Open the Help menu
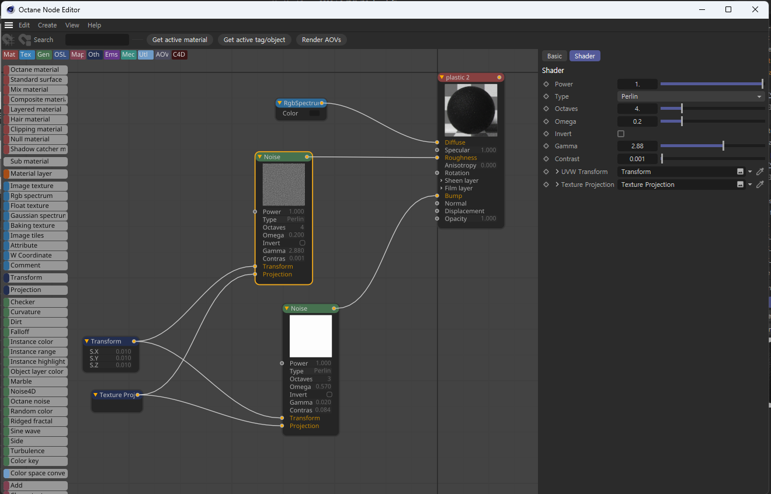The width and height of the screenshot is (771, 494). 94,25
